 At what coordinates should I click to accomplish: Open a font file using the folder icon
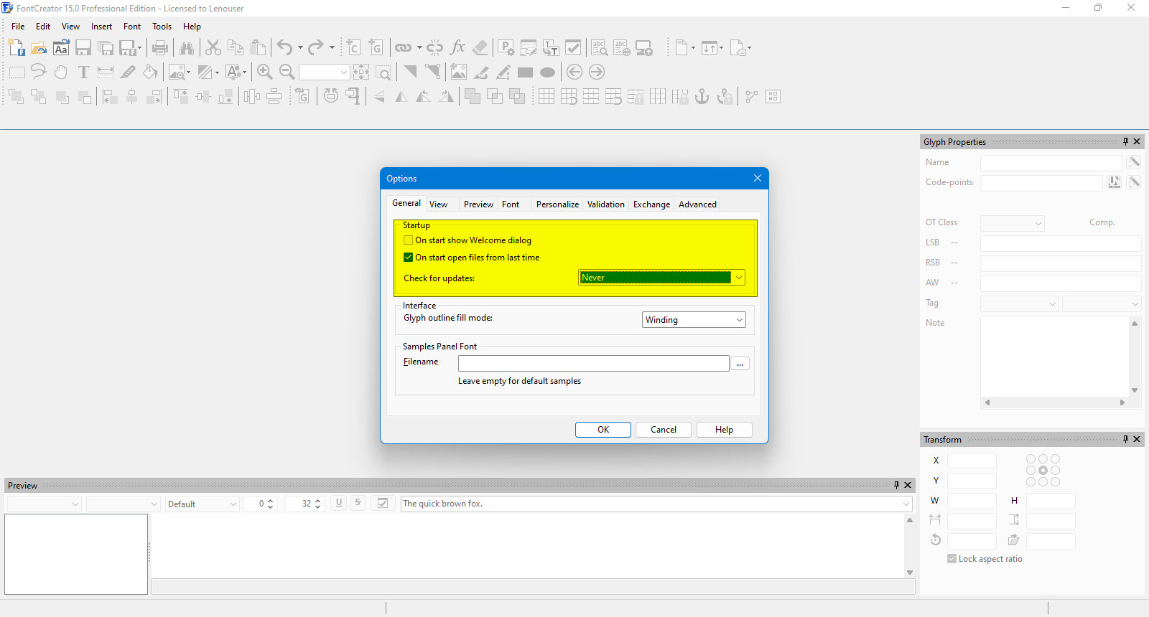[39, 48]
